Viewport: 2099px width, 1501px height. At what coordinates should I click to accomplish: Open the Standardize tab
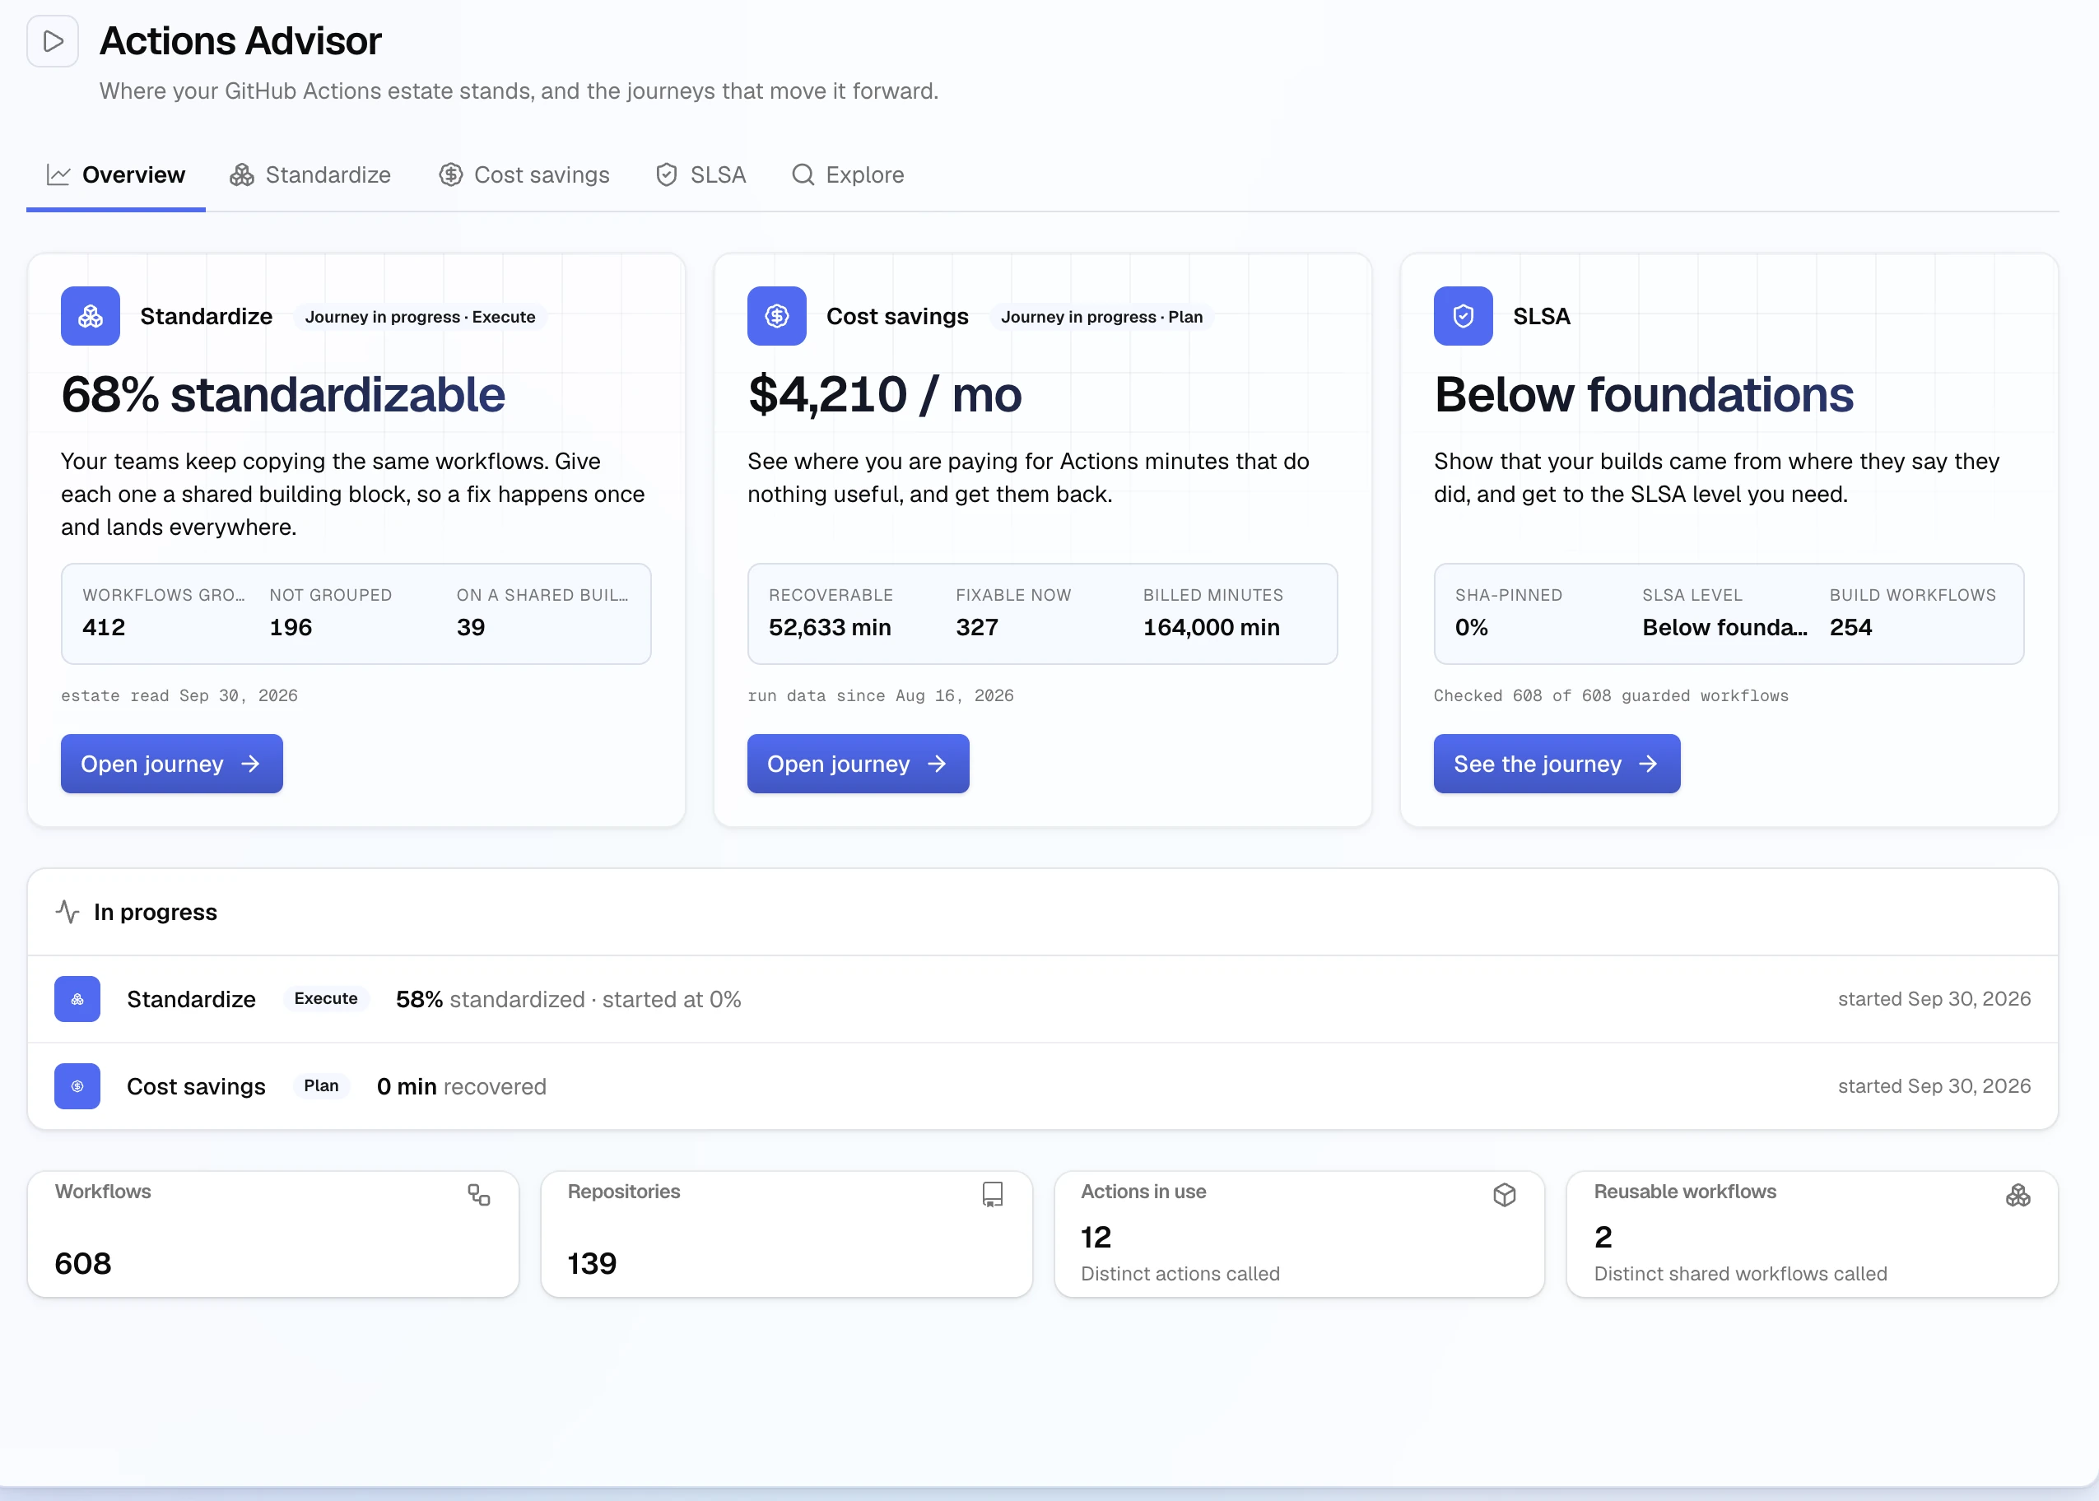point(310,174)
